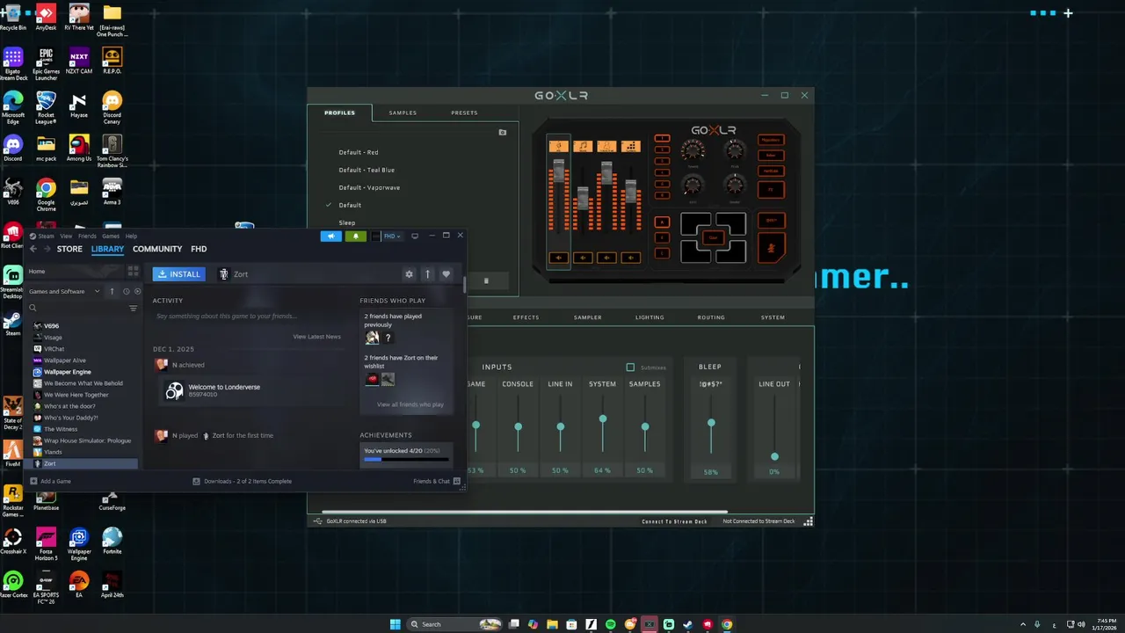Open the View menu in Steam
Viewport: 1125px width, 633px height.
[x=66, y=236]
